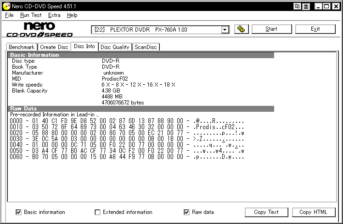
Task: Switch to the Disc Quality tab
Action: (115, 47)
